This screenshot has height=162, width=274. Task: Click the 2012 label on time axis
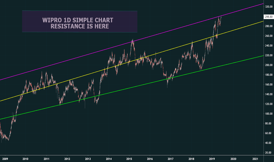(67, 159)
